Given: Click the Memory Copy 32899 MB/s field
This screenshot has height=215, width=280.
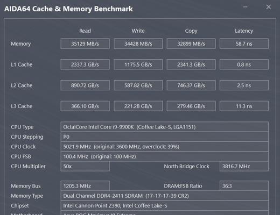Looking at the screenshot, I should click(x=191, y=44).
